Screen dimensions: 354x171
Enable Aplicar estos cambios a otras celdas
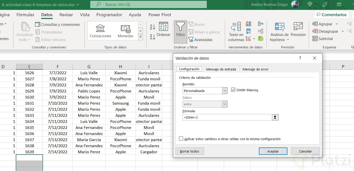point(181,139)
